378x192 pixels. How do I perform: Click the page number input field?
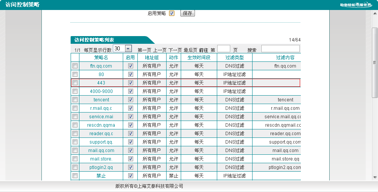224,49
